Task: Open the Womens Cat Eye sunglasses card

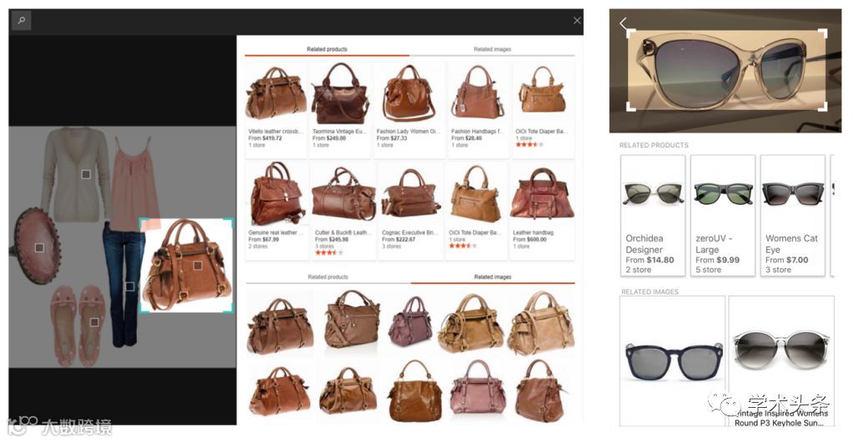Action: point(793,216)
